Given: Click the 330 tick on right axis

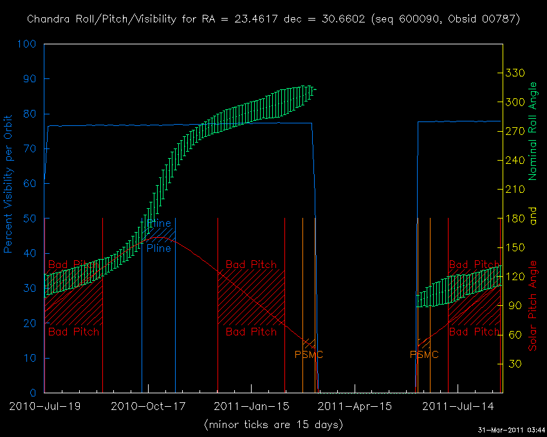Looking at the screenshot, I should pos(517,73).
